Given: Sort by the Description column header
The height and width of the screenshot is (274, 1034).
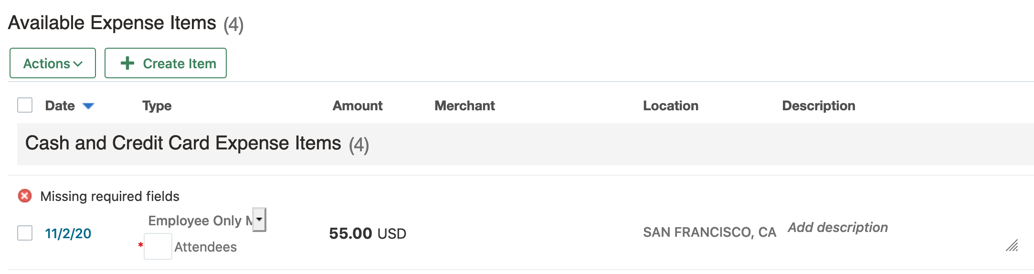Looking at the screenshot, I should click(x=818, y=105).
